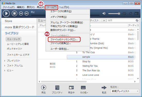Skip to previous track
Image resolution: width=142 pixels, height=97 pixels.
coord(21,14)
